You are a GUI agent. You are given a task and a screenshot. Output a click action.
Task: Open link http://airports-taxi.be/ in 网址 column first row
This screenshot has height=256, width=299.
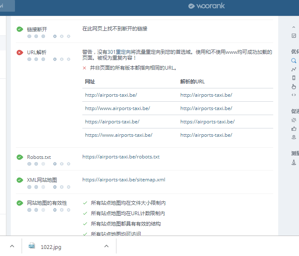coord(111,95)
